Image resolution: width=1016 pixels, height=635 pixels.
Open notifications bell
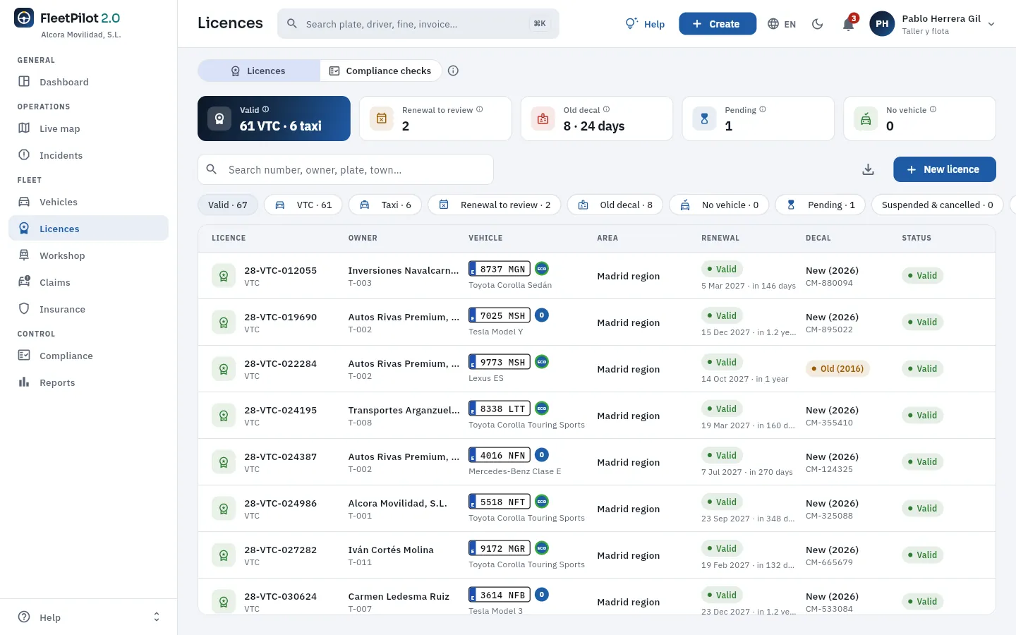tap(849, 24)
